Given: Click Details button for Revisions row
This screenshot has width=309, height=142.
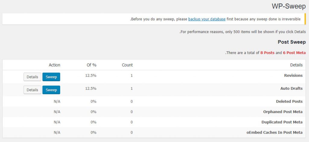Looking at the screenshot, I should pos(32,77).
